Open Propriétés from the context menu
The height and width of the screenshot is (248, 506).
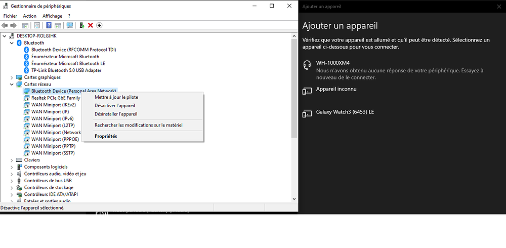click(x=106, y=136)
